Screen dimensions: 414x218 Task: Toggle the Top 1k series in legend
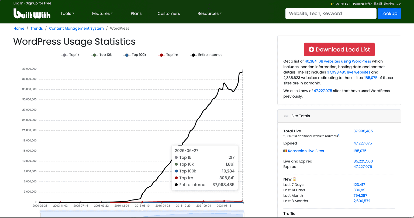pyautogui.click(x=70, y=55)
